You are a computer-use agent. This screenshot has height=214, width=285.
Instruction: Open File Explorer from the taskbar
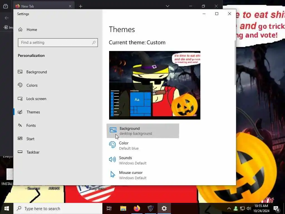point(123,208)
